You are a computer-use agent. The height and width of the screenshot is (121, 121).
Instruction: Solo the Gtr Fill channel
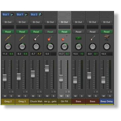pyautogui.click(x=68, y=96)
